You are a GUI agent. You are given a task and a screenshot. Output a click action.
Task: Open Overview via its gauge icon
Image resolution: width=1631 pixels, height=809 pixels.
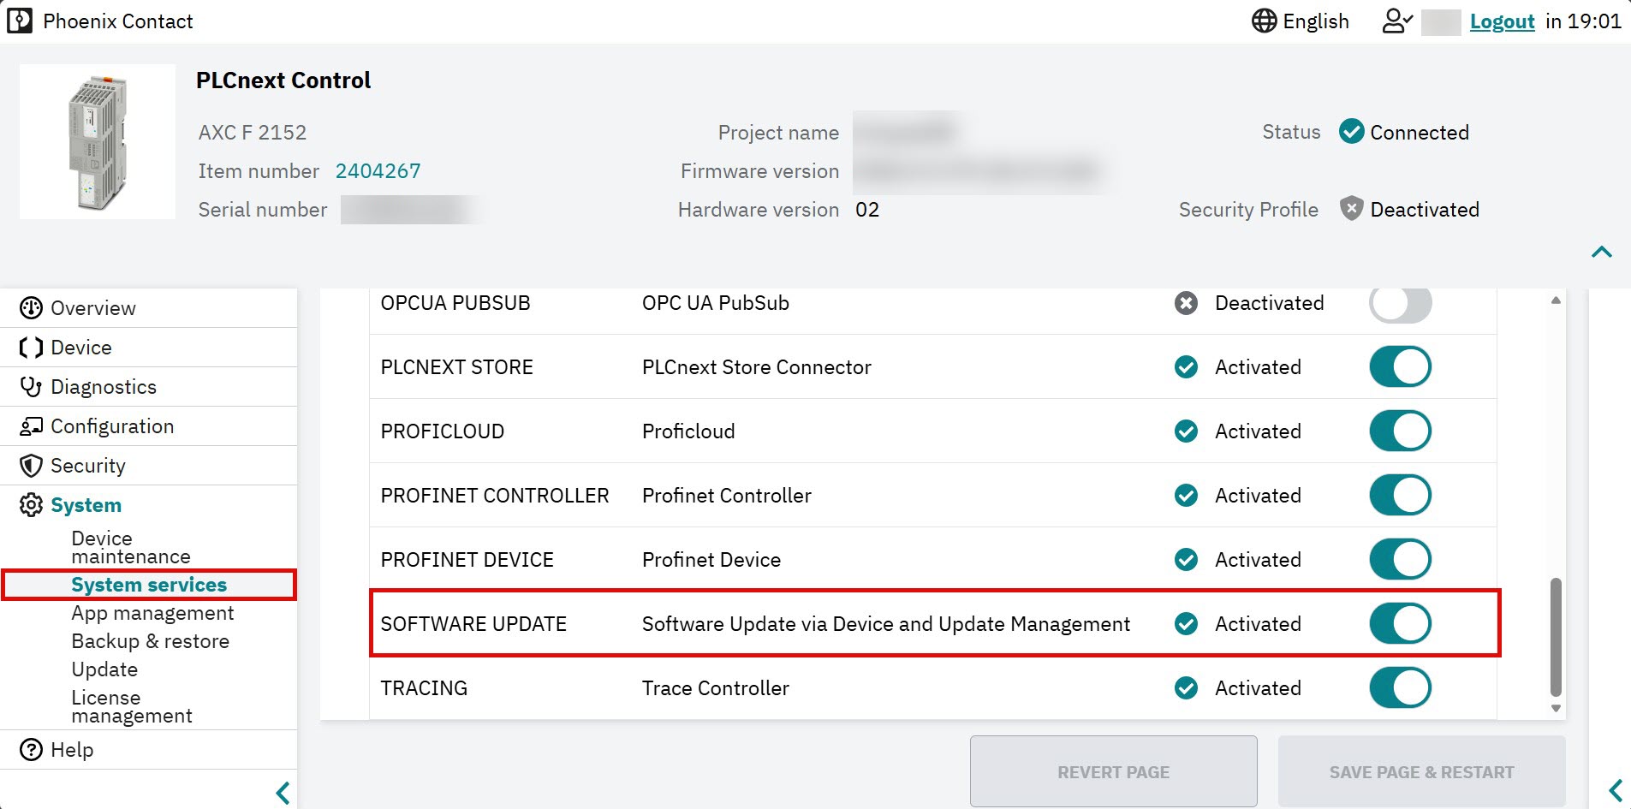point(31,308)
